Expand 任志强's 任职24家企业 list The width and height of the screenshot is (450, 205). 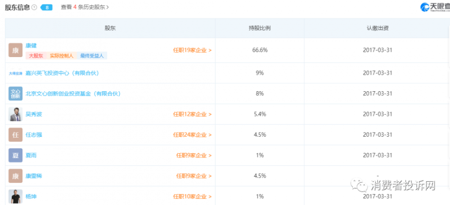192,135
